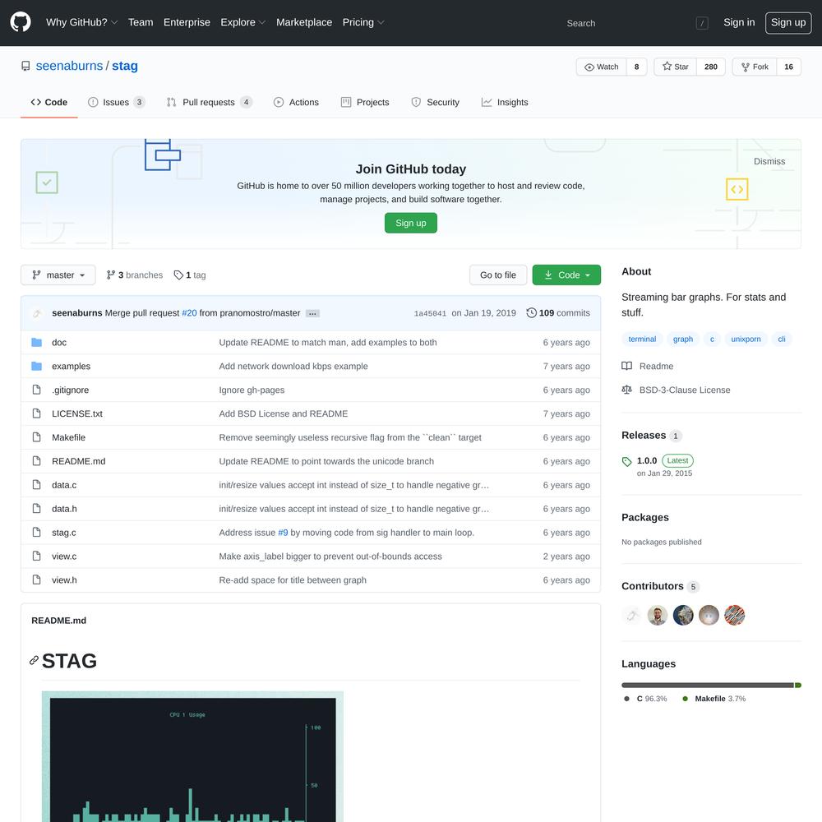Image resolution: width=822 pixels, height=822 pixels.
Task: Click the seenaburns commit author avatar
Action: (x=37, y=313)
